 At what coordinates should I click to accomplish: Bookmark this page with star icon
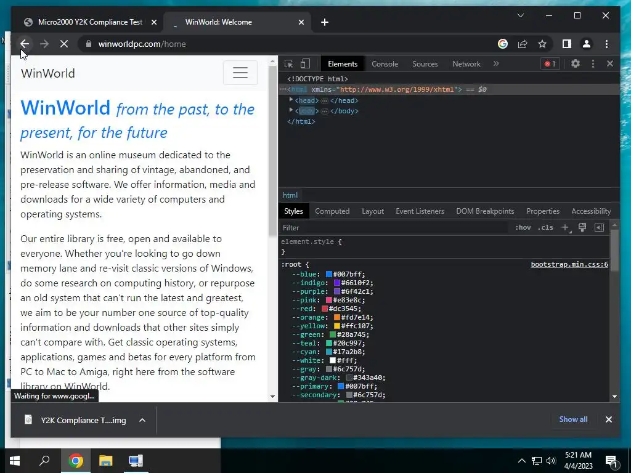tap(542, 44)
